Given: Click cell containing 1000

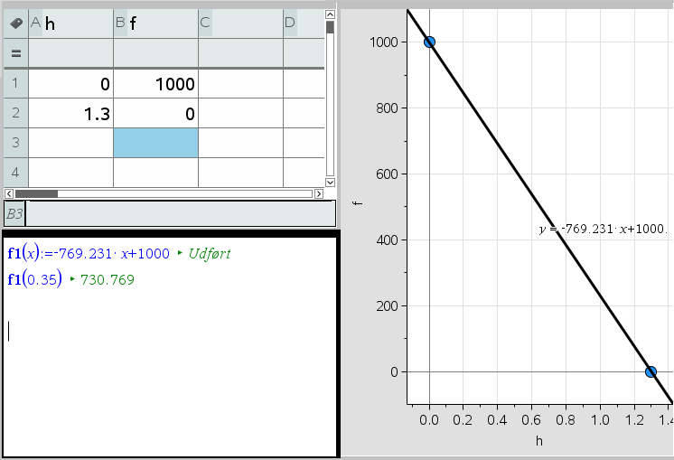Looking at the screenshot, I should click(x=155, y=84).
